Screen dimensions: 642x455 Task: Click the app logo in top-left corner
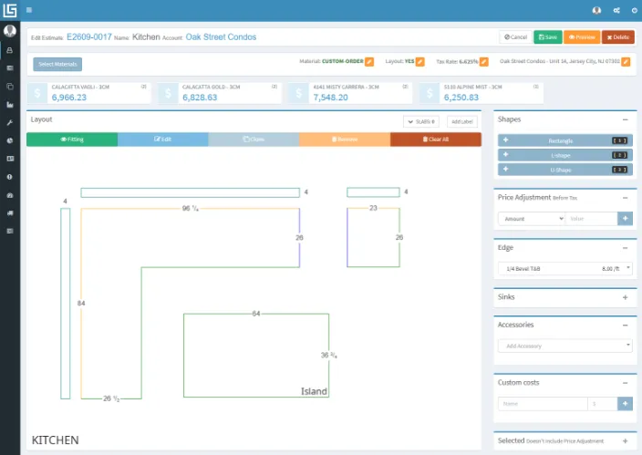[10, 10]
